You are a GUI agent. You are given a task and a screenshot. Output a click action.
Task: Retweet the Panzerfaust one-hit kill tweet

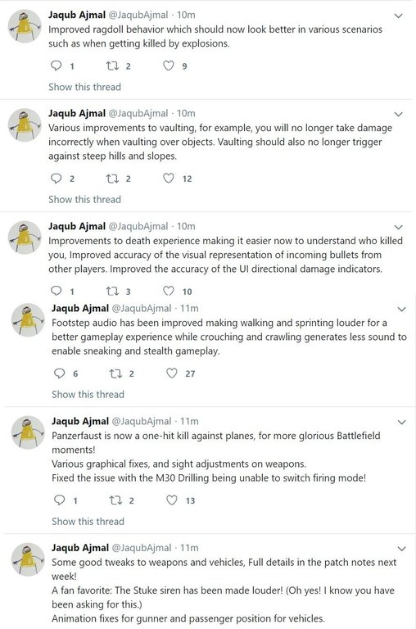pyautogui.click(x=116, y=500)
